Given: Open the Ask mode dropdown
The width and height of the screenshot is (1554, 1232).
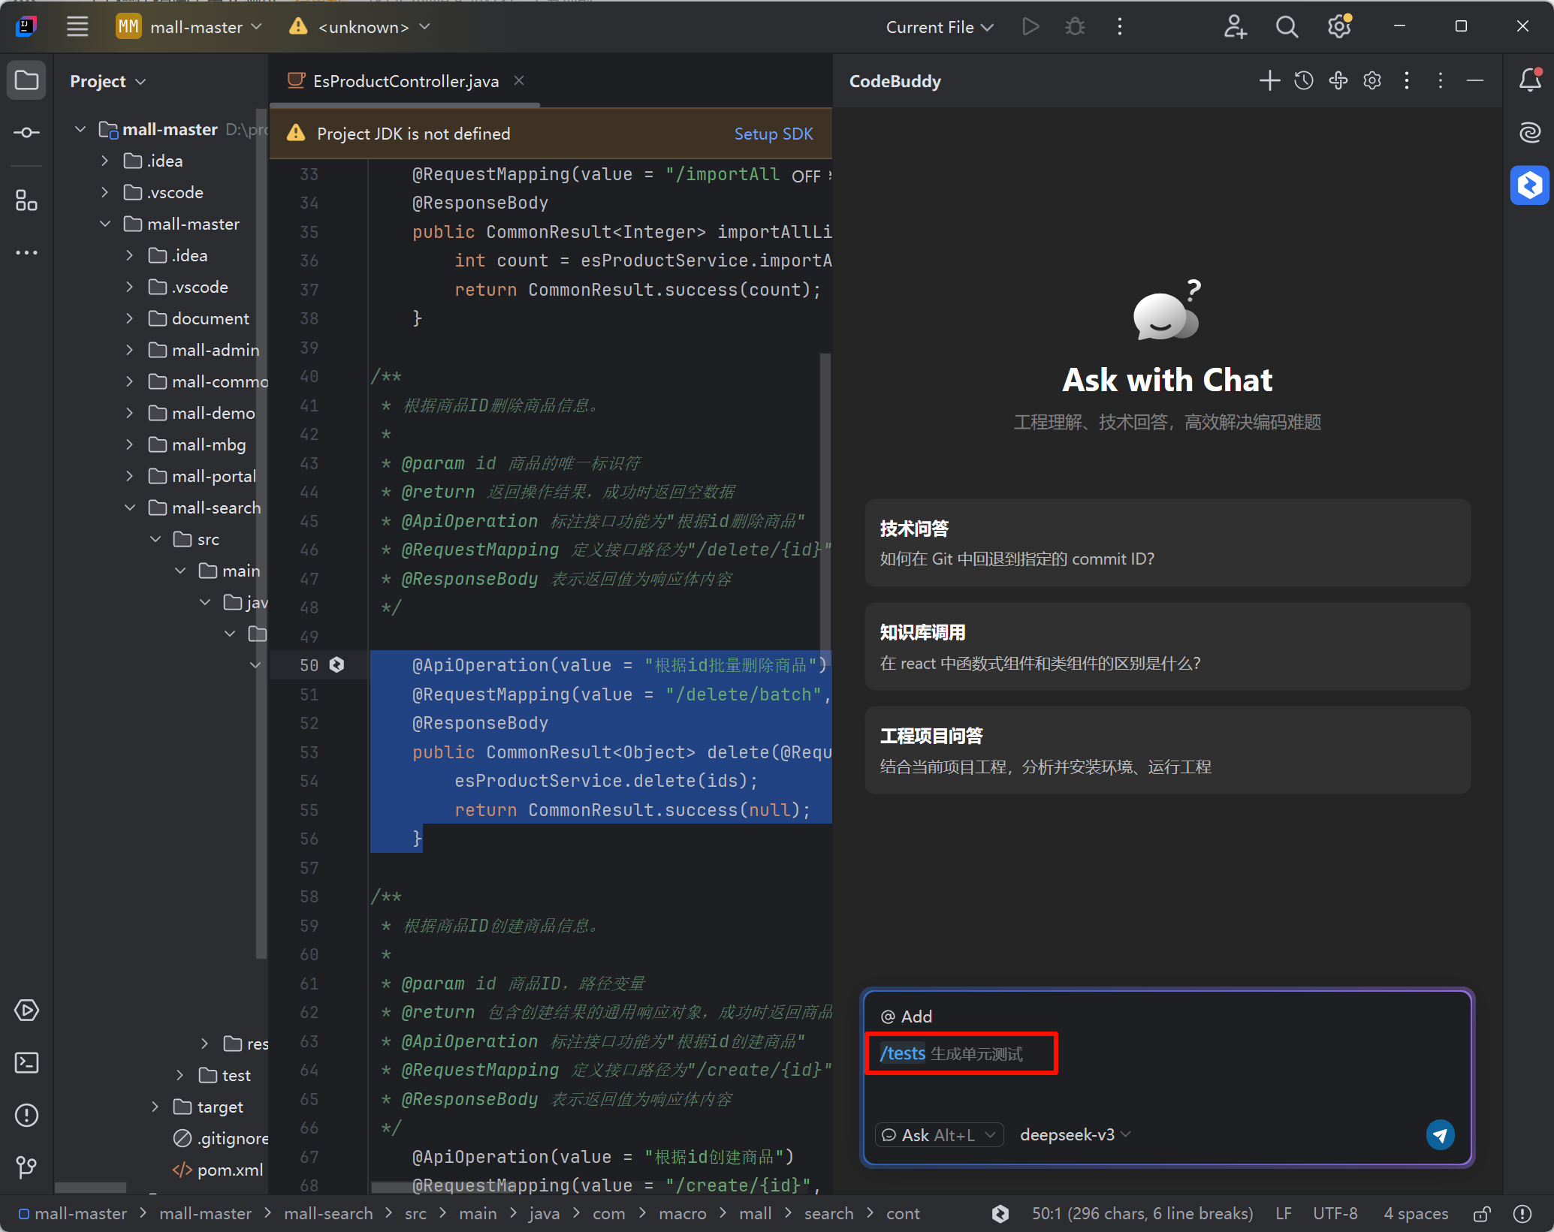Looking at the screenshot, I should (939, 1134).
